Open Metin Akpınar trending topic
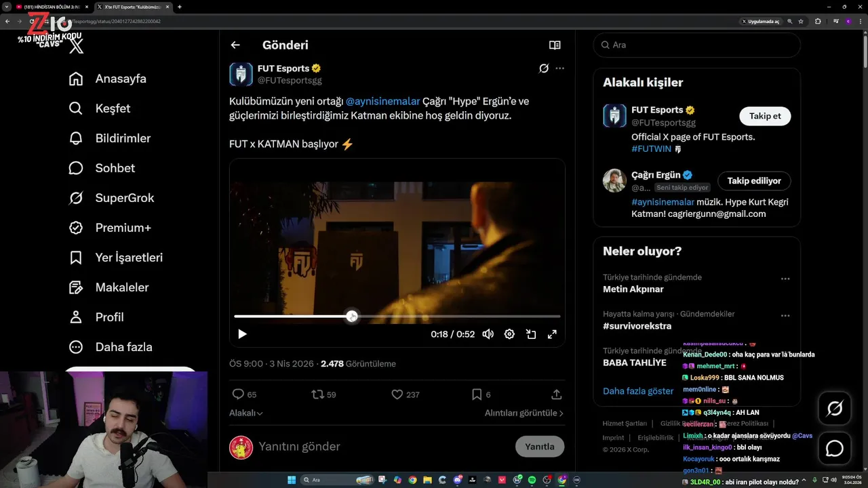 pyautogui.click(x=633, y=289)
